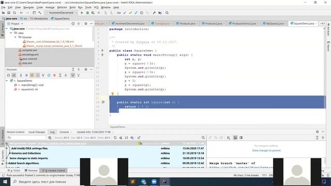This screenshot has width=331, height=186.
Task: Click the Project panel locate-file target icon
Action: pos(73,24)
